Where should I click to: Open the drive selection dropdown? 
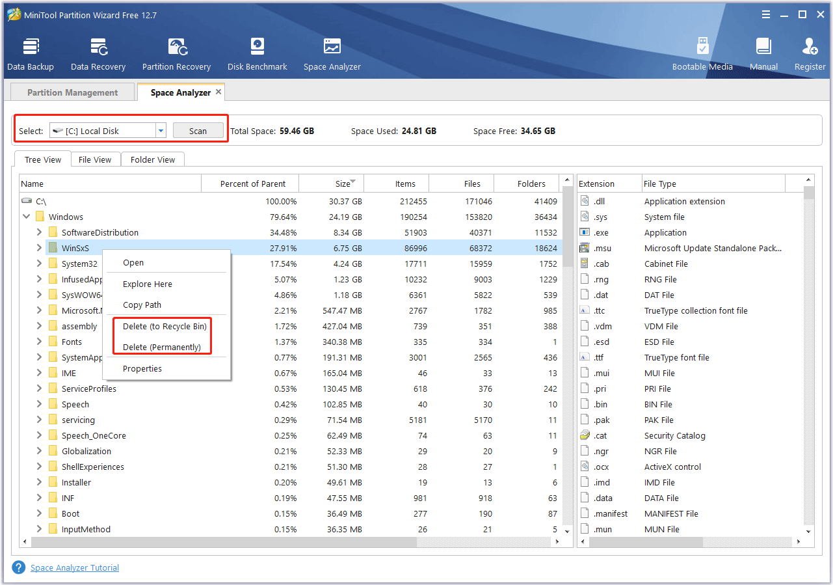pos(161,131)
